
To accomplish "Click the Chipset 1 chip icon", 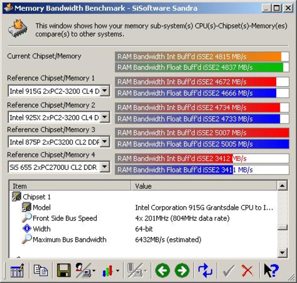I will [x=16, y=197].
